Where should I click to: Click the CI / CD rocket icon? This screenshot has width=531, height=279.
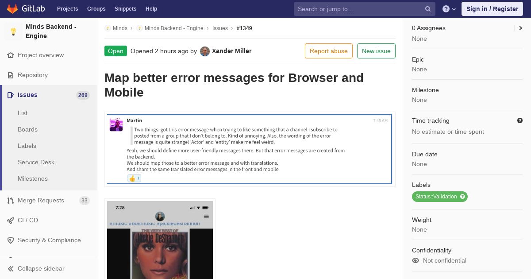coord(11,221)
